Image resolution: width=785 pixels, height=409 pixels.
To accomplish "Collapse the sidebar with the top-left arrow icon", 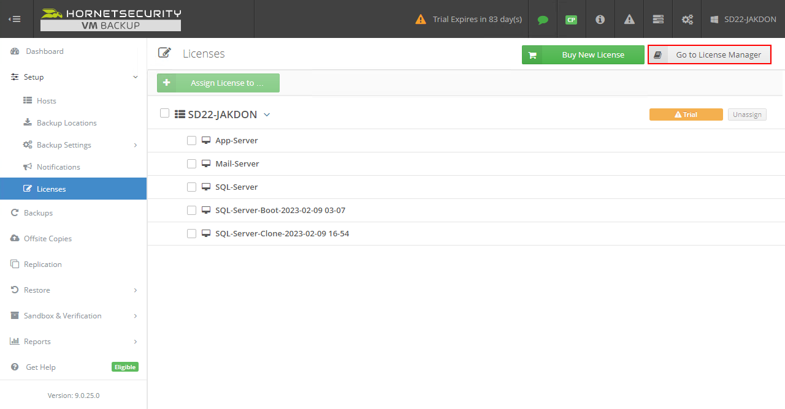I will pos(15,19).
